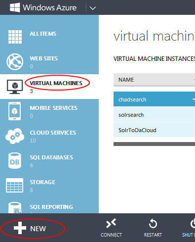Click the Windows Azure logo icon
Viewport: 195px width, 242px height.
point(15,7)
